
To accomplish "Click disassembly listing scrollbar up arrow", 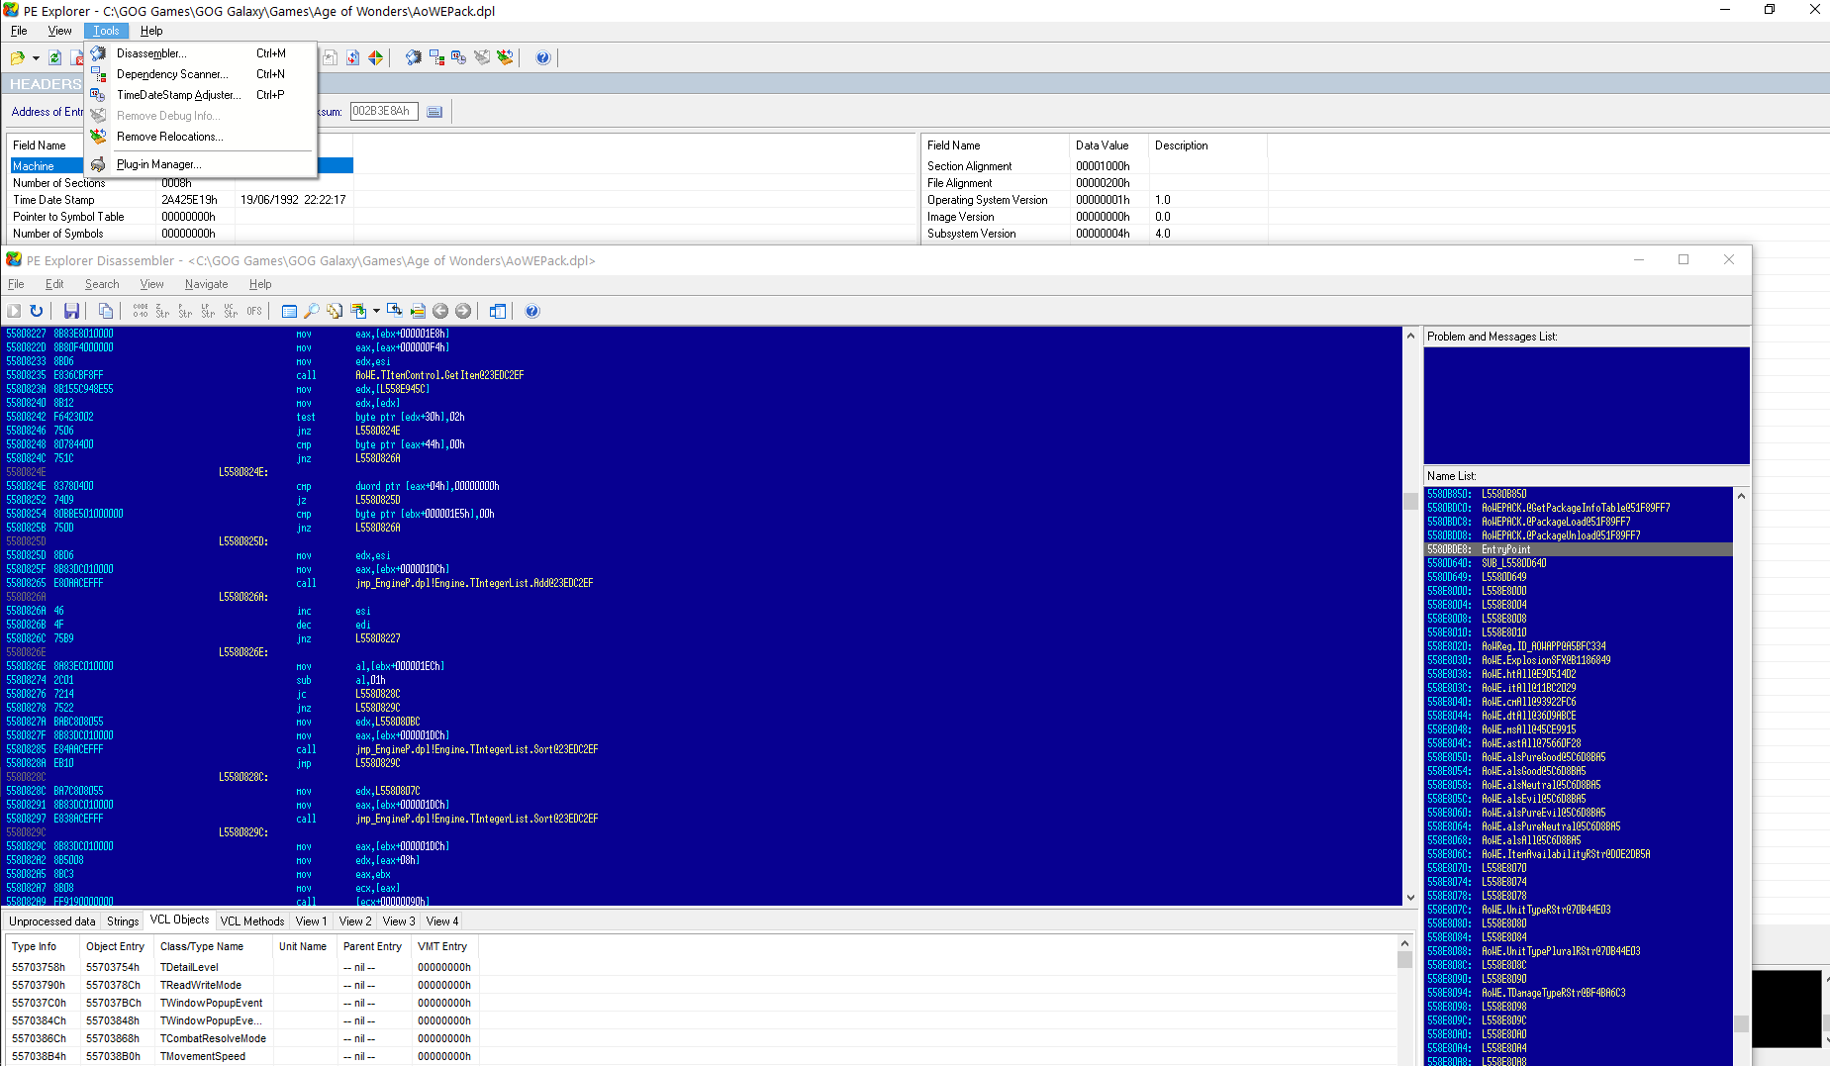I will 1410,336.
